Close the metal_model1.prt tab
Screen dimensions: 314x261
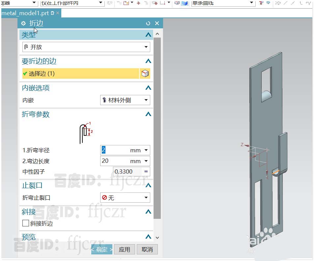[58, 13]
